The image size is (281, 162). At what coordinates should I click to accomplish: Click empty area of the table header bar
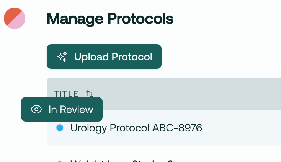[x=188, y=94]
